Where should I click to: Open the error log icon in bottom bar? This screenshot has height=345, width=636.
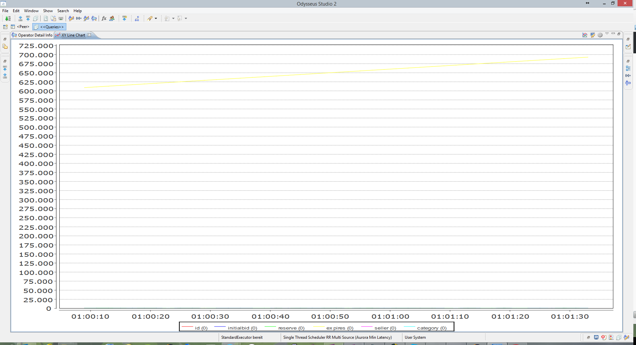point(603,337)
